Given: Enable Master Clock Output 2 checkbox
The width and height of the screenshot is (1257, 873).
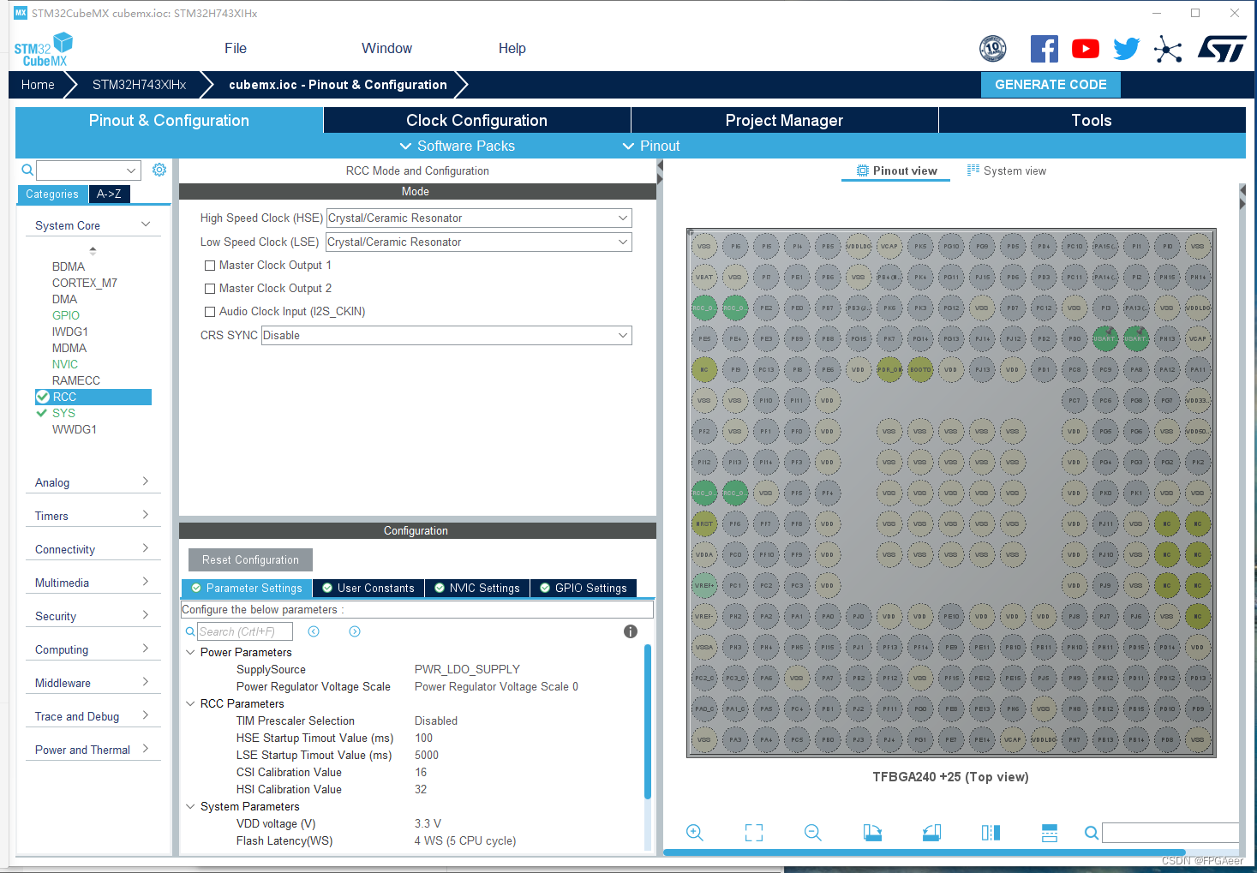Looking at the screenshot, I should pos(210,289).
